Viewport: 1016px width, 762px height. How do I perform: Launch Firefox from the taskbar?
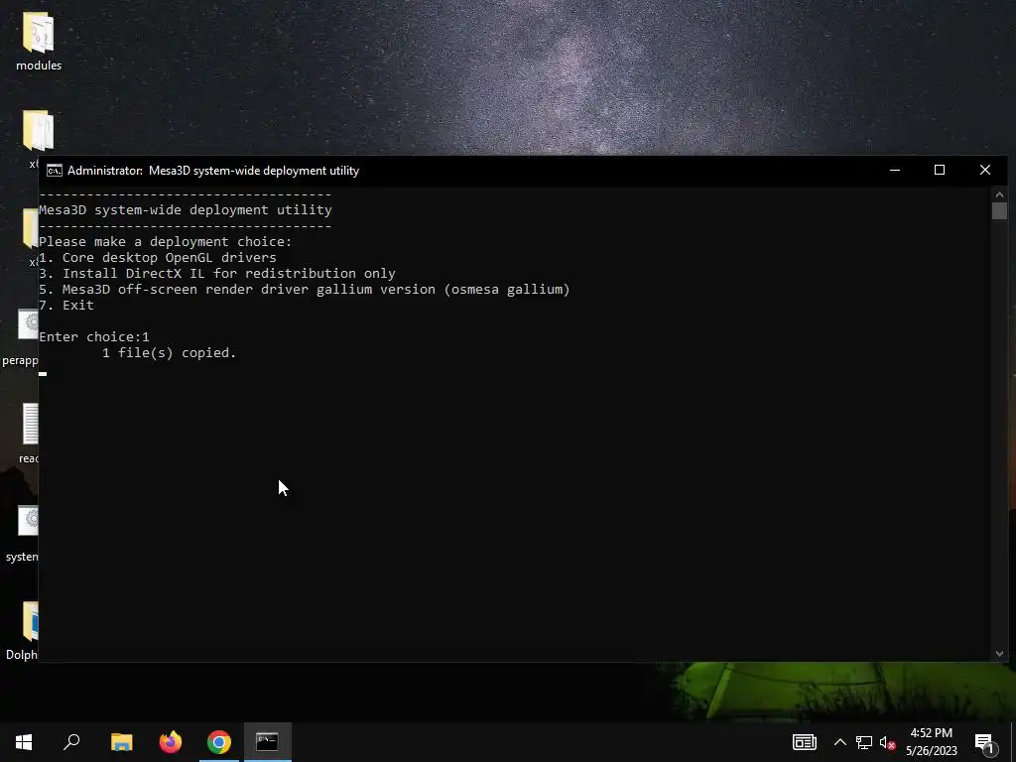tap(171, 742)
